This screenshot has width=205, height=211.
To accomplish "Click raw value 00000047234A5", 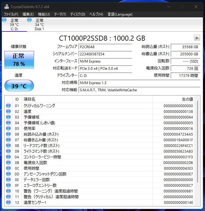I will [x=178, y=134].
